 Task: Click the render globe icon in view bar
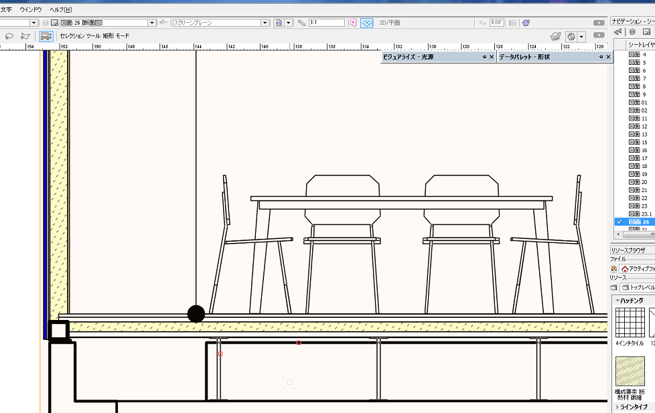(x=526, y=23)
